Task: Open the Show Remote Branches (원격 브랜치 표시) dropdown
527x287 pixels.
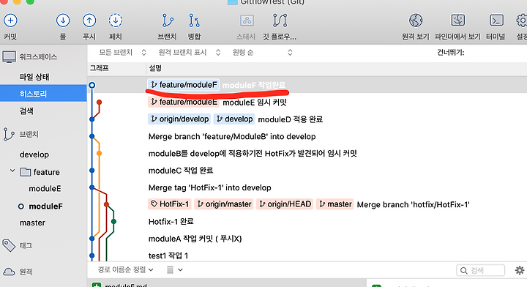Action: pyautogui.click(x=190, y=53)
